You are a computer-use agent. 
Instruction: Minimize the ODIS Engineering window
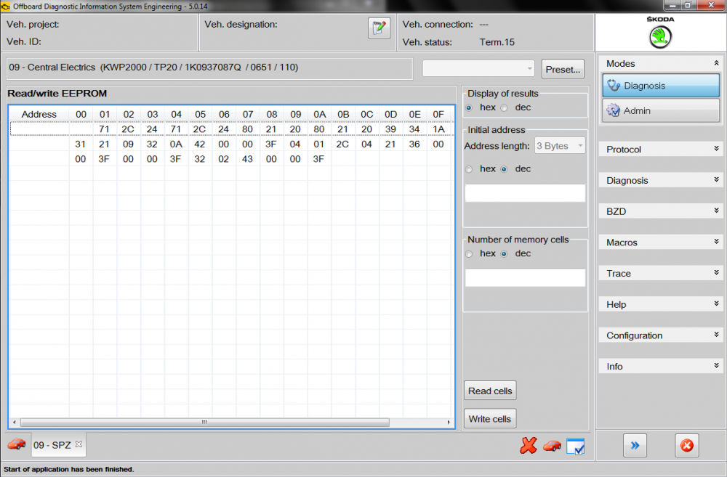click(672, 5)
